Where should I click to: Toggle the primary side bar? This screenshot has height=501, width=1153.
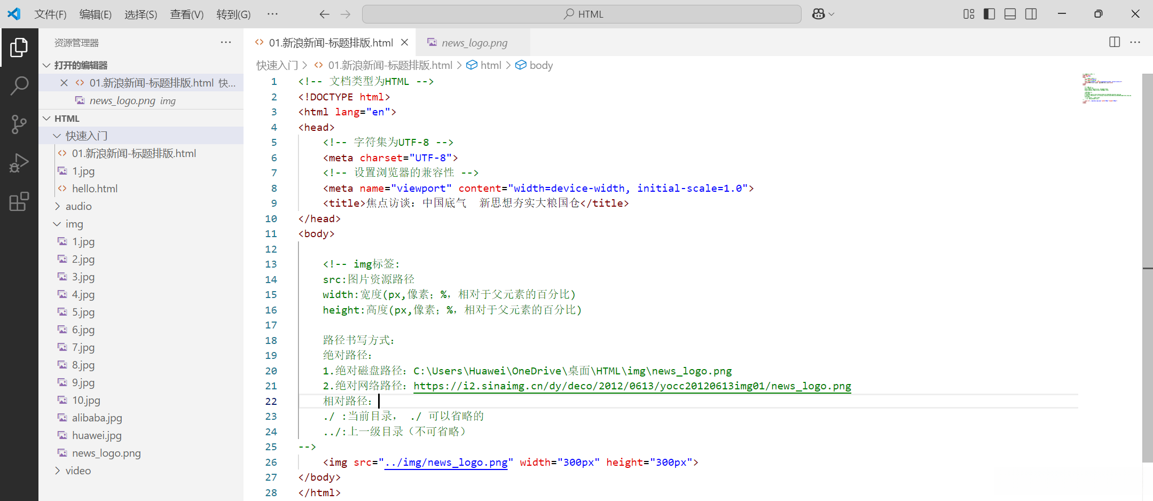(x=990, y=14)
